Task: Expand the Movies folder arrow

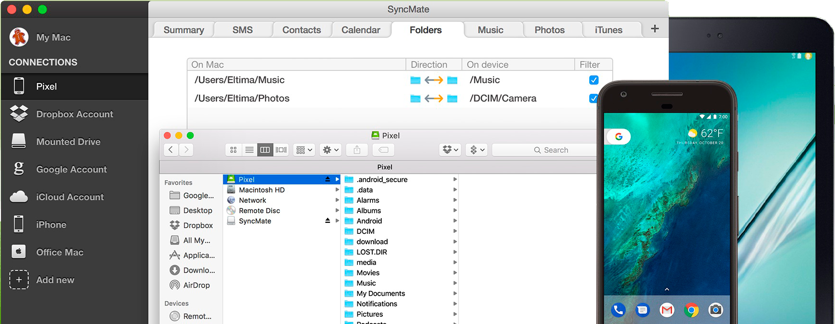Action: pos(455,273)
